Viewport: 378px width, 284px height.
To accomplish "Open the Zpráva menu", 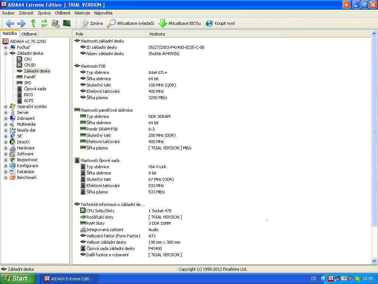I will coord(44,13).
